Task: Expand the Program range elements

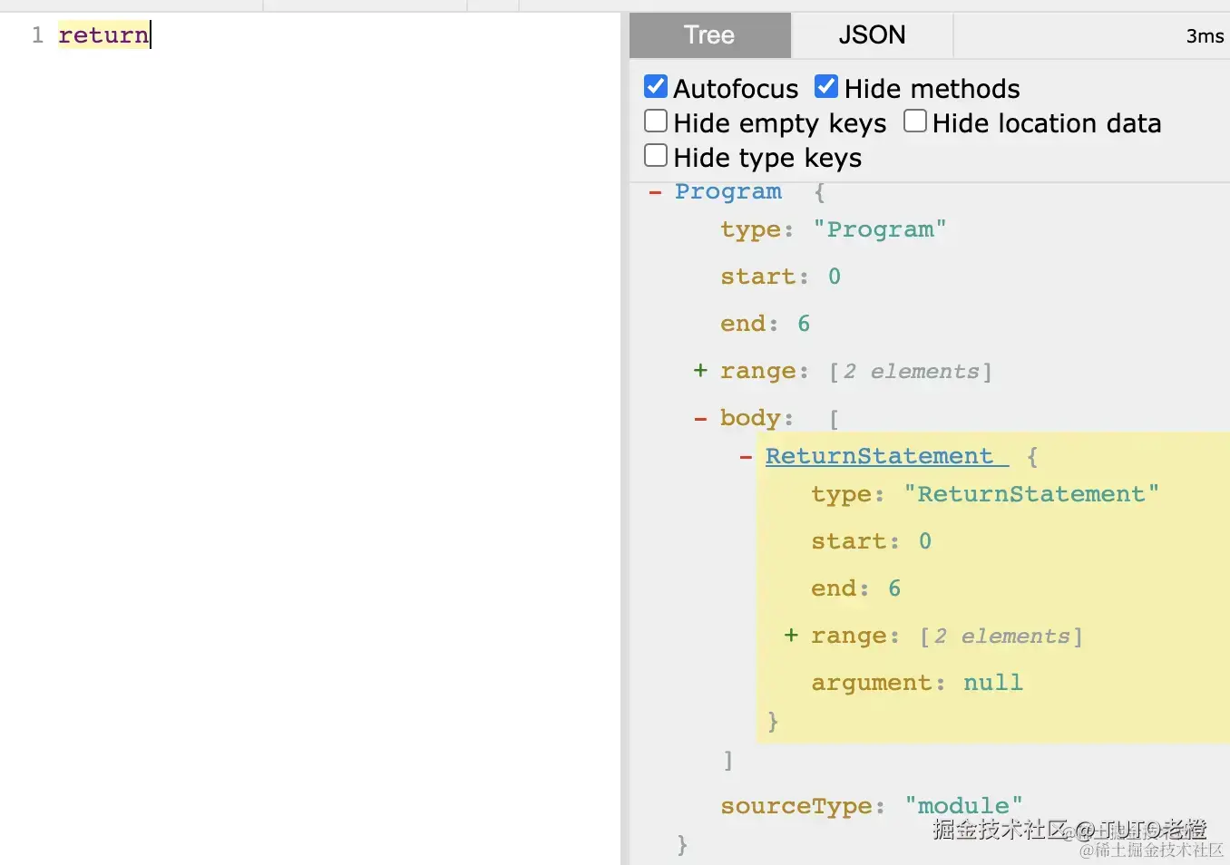Action: pos(700,371)
